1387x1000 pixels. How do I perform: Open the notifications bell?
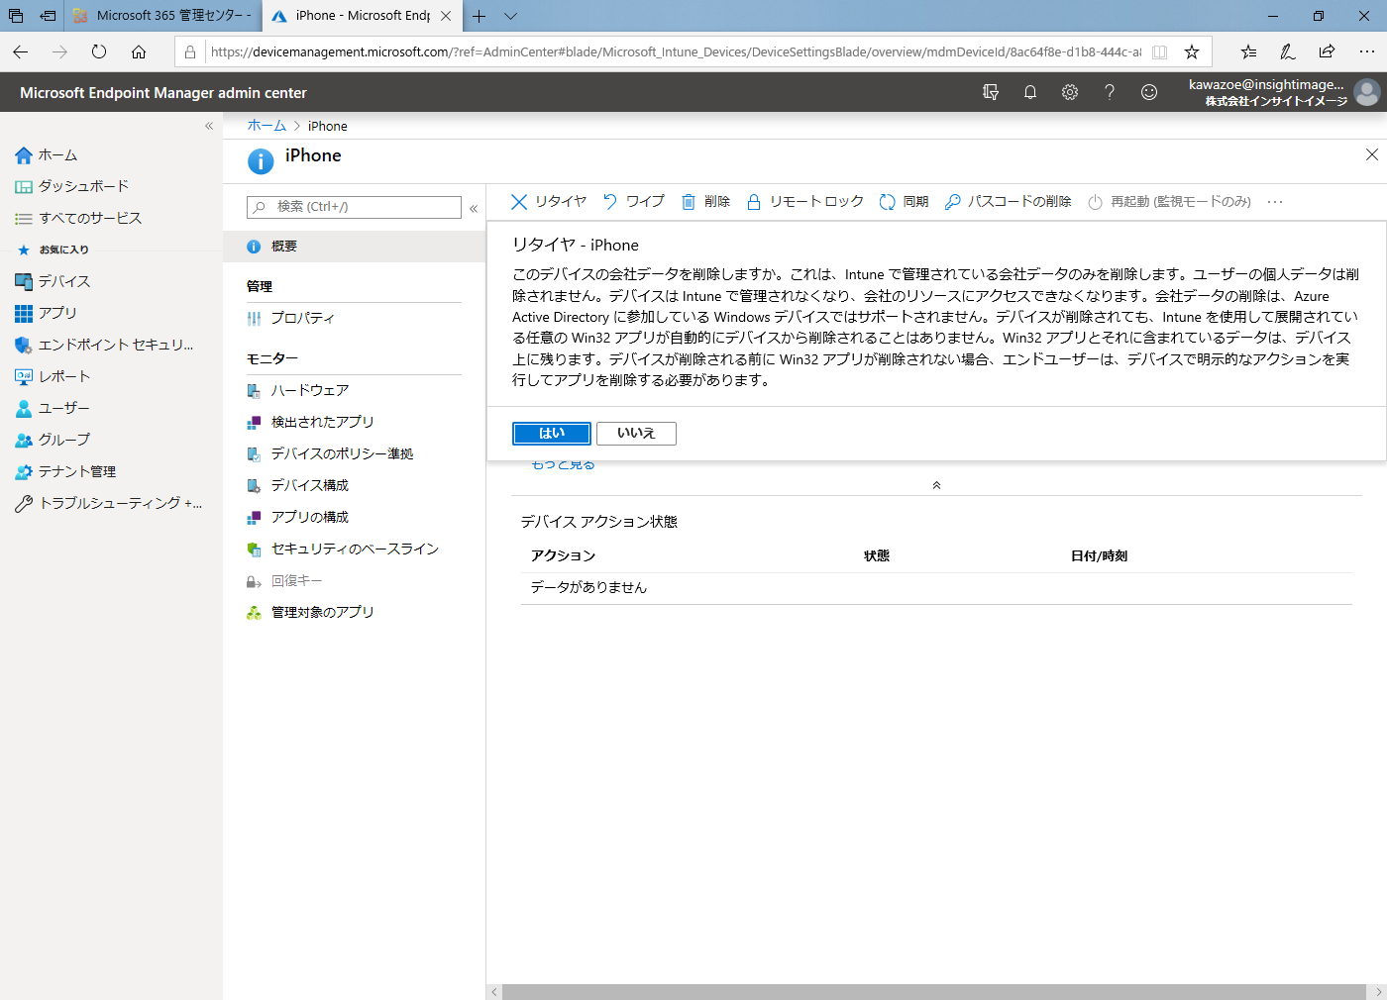(x=1030, y=92)
